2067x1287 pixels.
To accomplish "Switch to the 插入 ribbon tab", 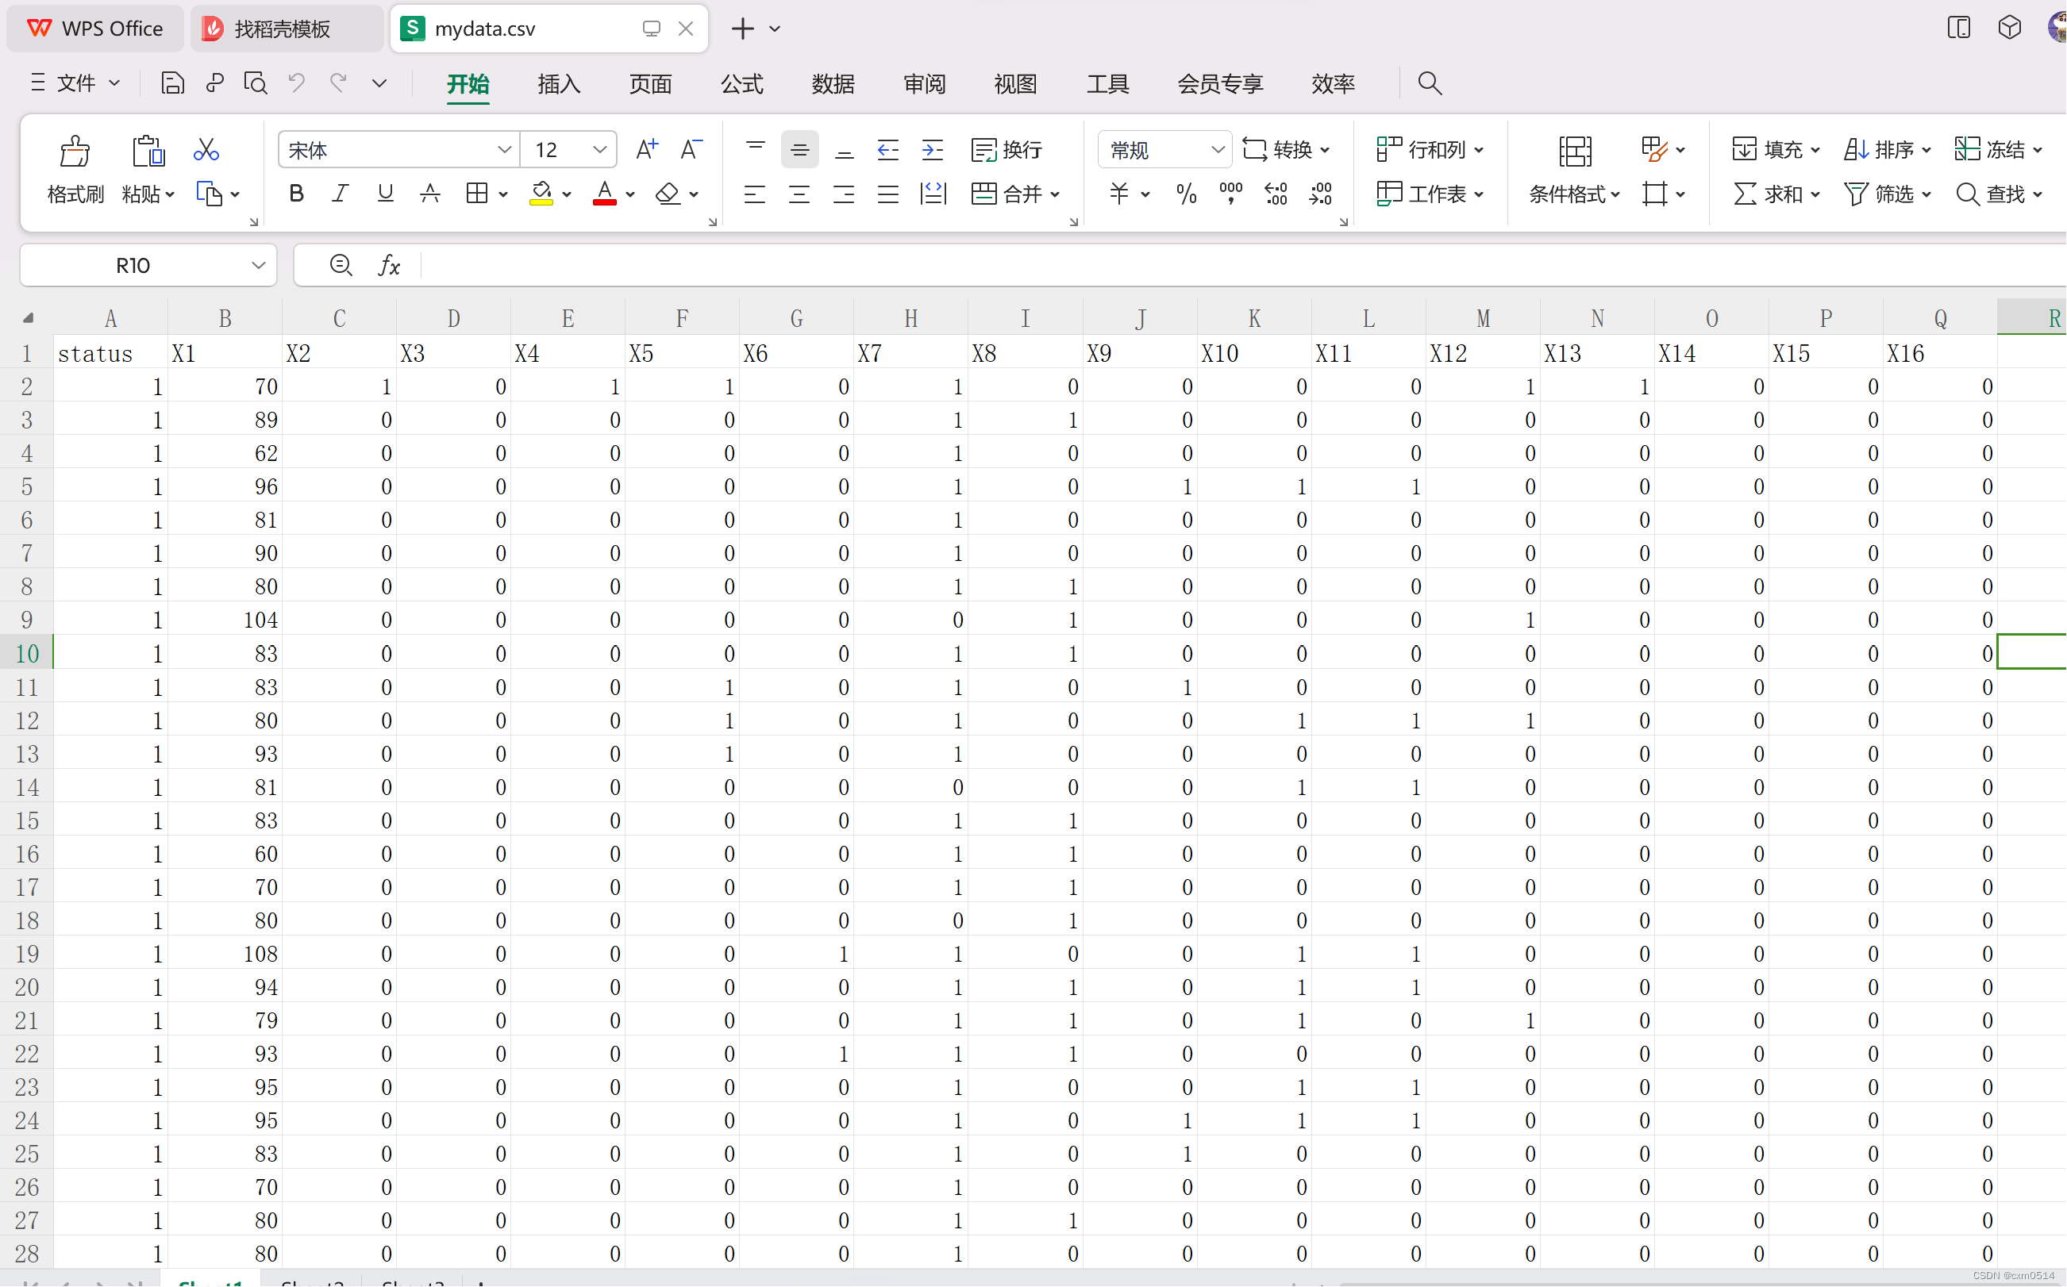I will (559, 83).
